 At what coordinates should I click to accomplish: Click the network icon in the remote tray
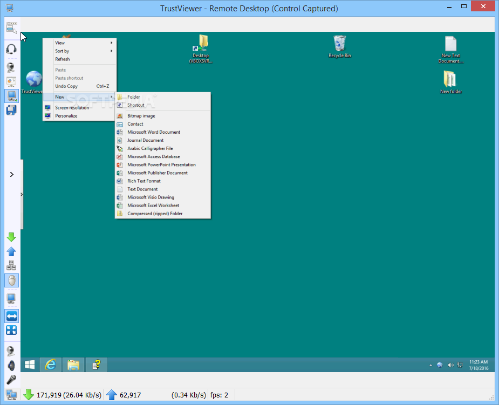(x=460, y=365)
